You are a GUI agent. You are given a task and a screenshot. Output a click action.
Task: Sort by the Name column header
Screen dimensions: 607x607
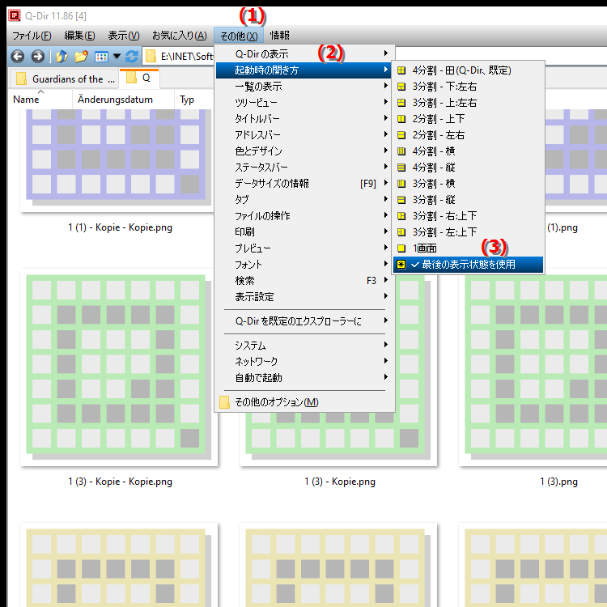40,100
